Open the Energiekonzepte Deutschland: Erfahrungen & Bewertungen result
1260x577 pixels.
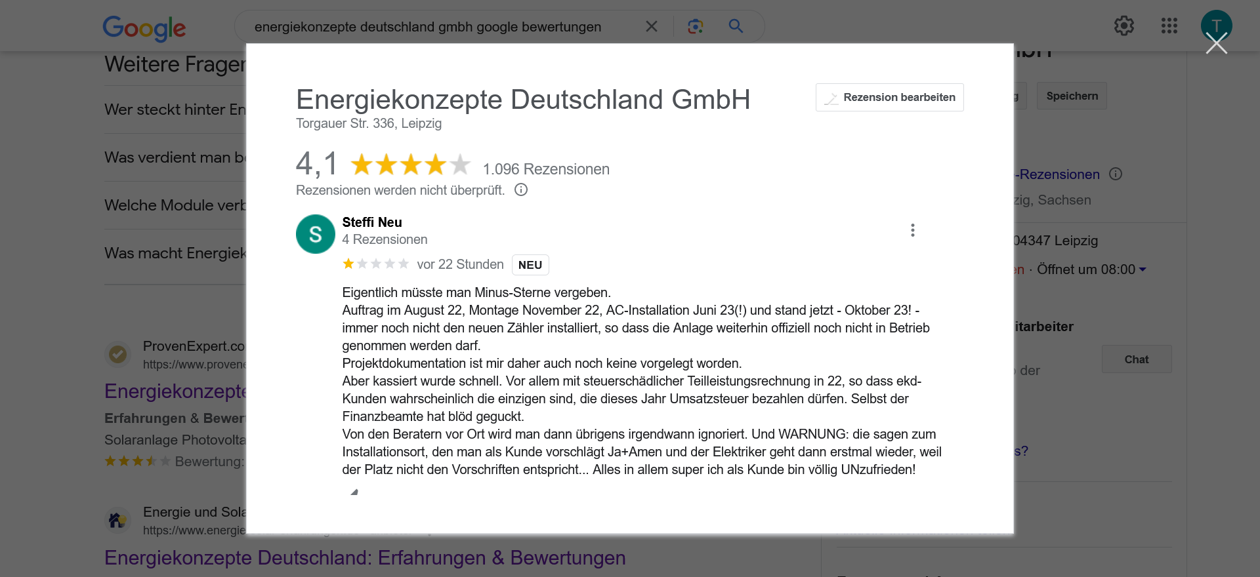[x=365, y=557]
